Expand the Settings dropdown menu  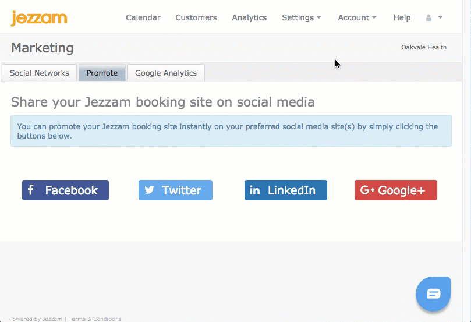coord(301,17)
